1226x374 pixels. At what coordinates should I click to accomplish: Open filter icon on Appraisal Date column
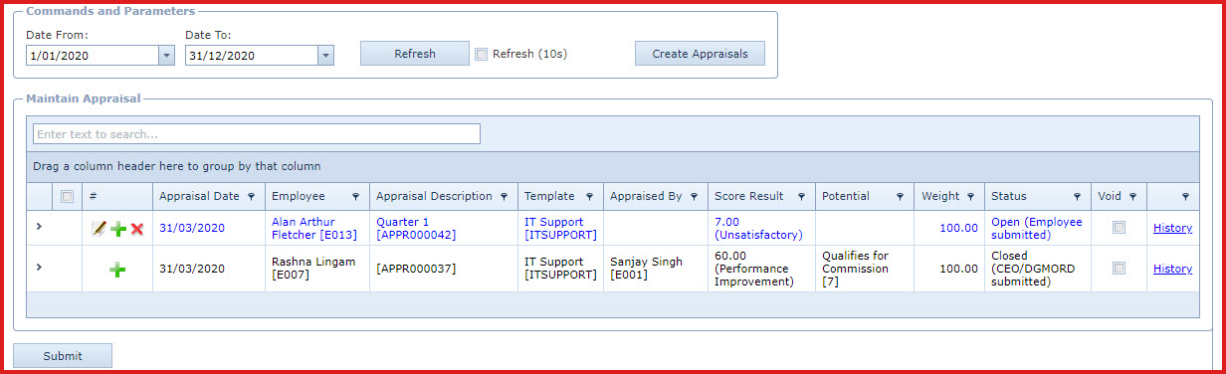251,197
